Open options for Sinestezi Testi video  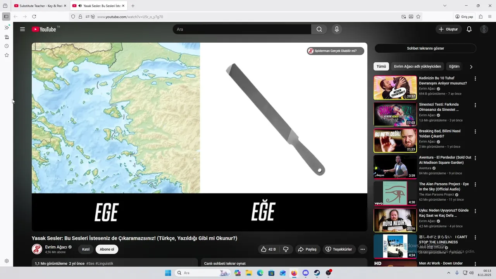[475, 105]
